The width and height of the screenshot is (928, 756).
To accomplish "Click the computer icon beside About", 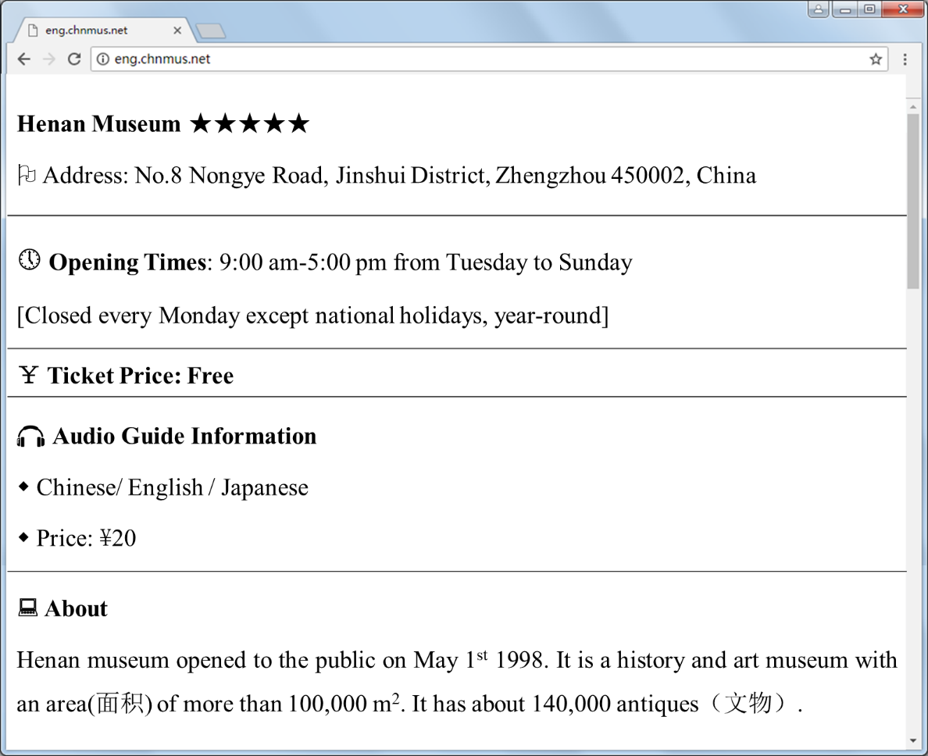I will tap(27, 608).
